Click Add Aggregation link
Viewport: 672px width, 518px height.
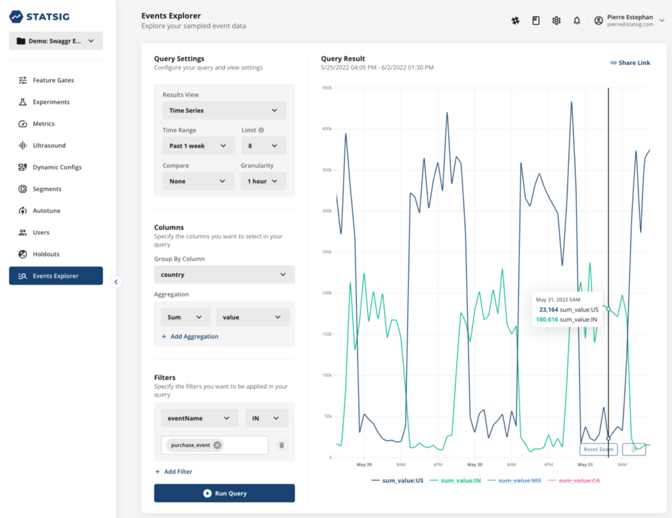(x=190, y=337)
